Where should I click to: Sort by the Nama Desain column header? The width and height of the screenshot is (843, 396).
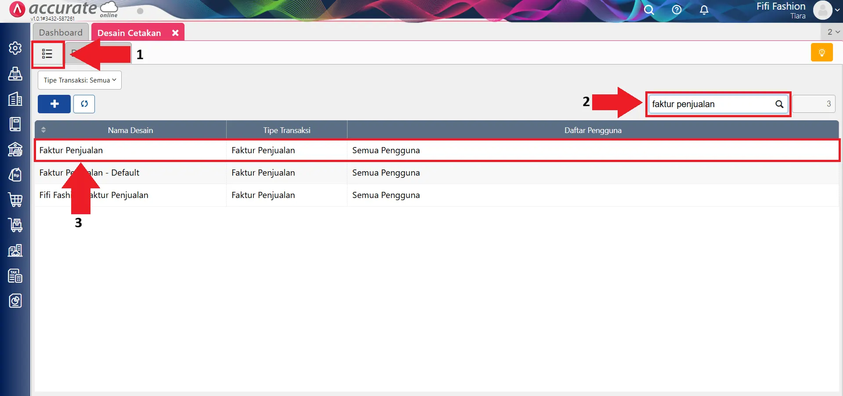click(x=130, y=130)
